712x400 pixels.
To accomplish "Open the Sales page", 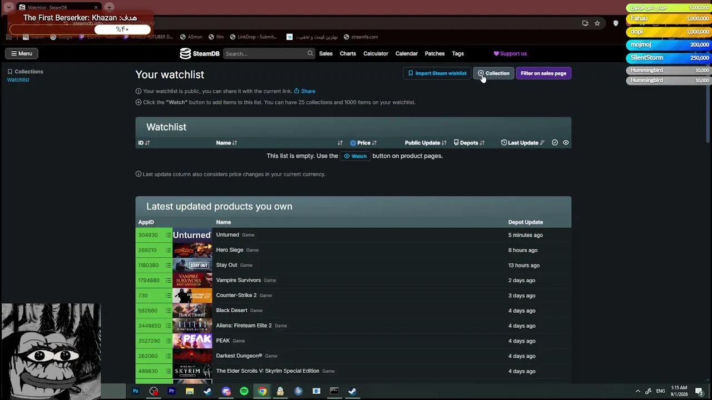I will pyautogui.click(x=326, y=53).
